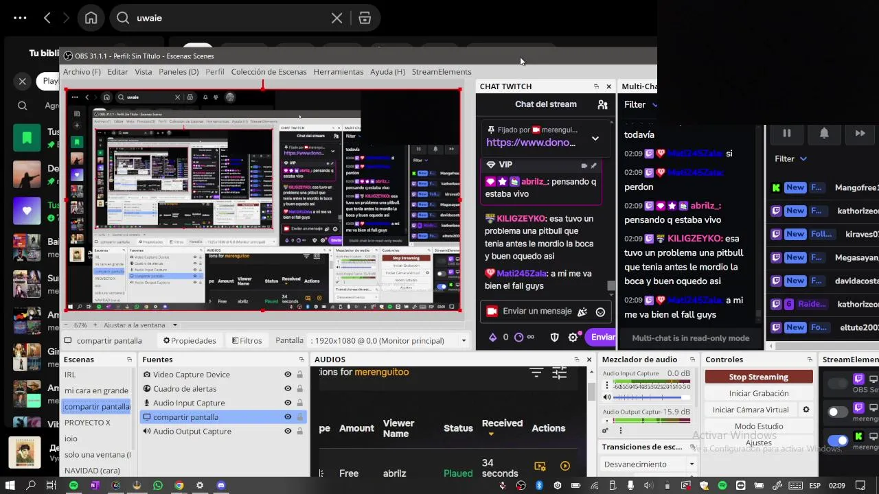Image resolution: width=879 pixels, height=494 pixels.
Task: Open Google Chrome from the taskbar
Action: (x=179, y=485)
